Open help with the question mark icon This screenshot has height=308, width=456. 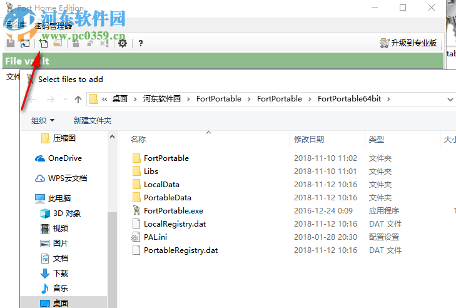(141, 43)
